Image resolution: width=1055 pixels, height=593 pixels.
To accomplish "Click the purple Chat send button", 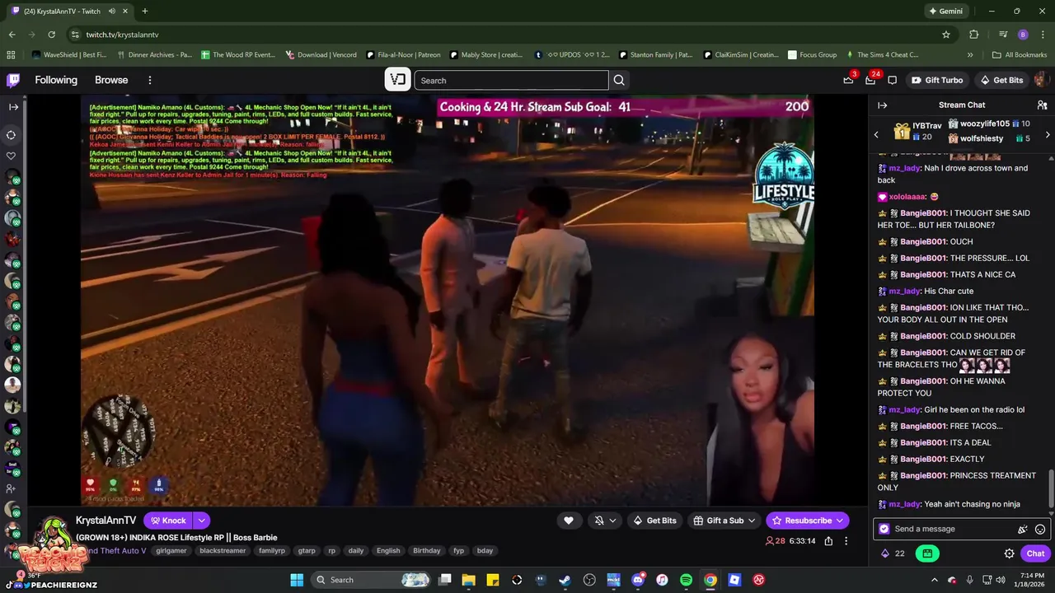I will point(1035,553).
